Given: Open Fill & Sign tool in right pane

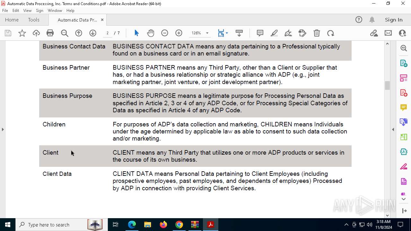Looking at the screenshot, I should coord(404,166).
